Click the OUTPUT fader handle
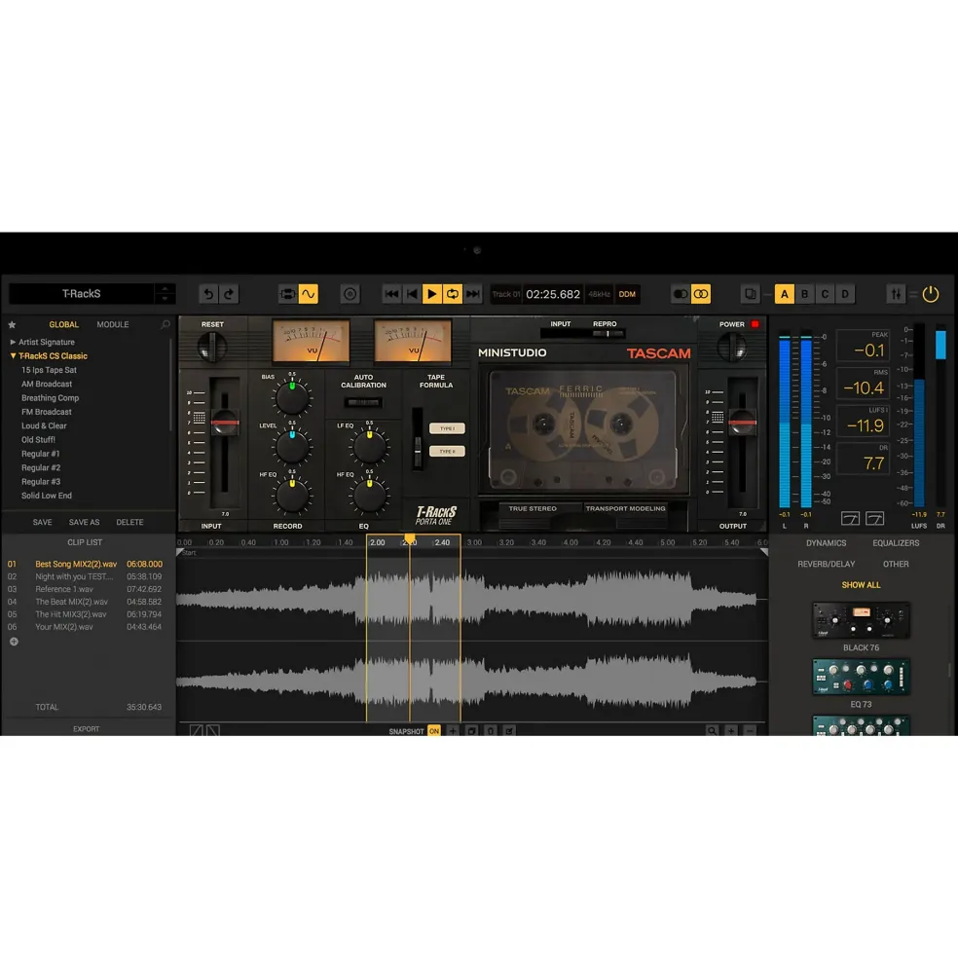Screen dimensions: 958x959 742,422
